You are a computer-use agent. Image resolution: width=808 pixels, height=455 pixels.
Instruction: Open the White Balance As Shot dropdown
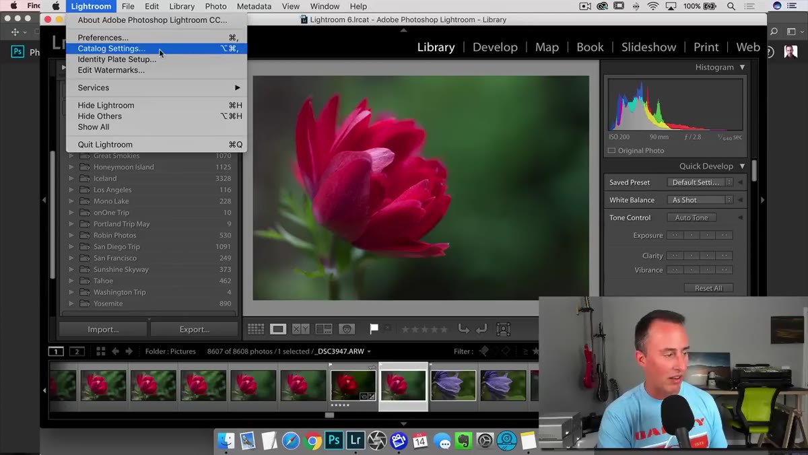[700, 200]
